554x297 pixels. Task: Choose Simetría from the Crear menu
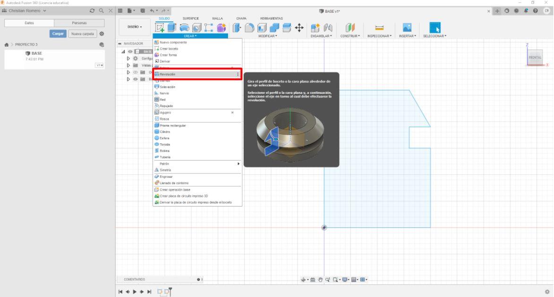(x=197, y=170)
